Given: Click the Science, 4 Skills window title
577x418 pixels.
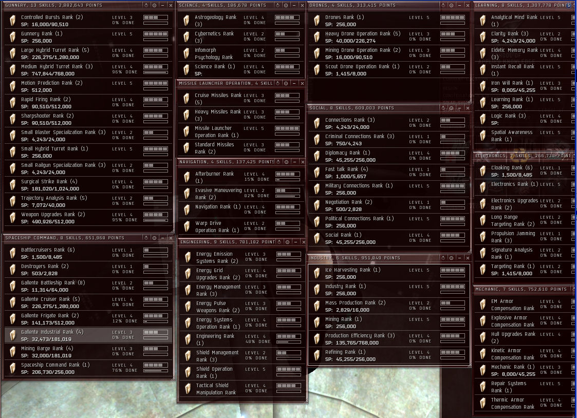Looking at the screenshot, I should [x=222, y=5].
